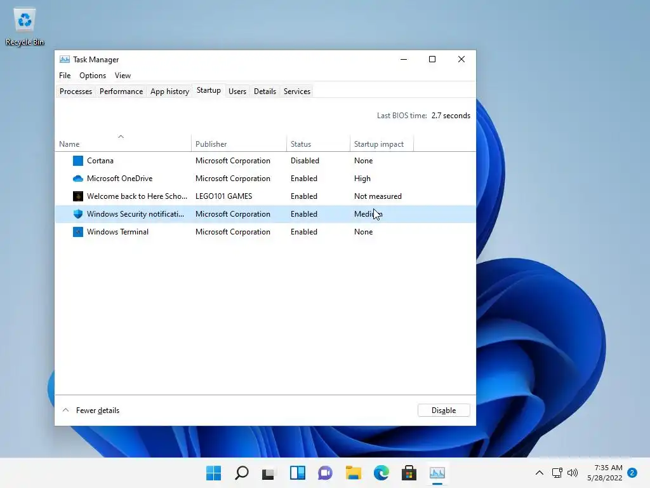Image resolution: width=650 pixels, height=488 pixels.
Task: Sort by the Startup impact column header
Action: tap(381, 144)
